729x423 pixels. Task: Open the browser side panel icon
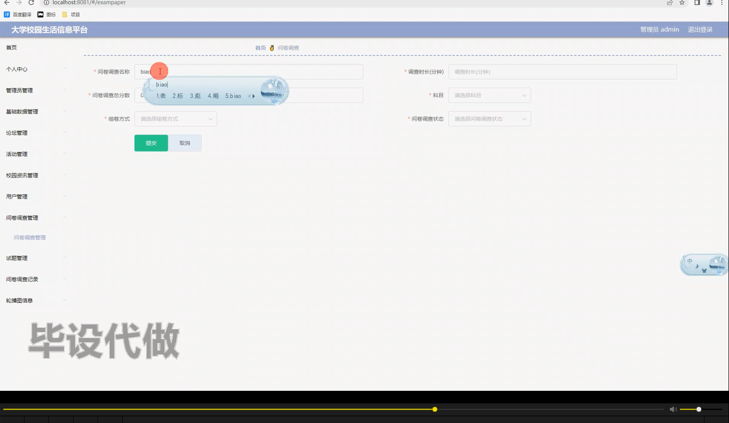(697, 2)
